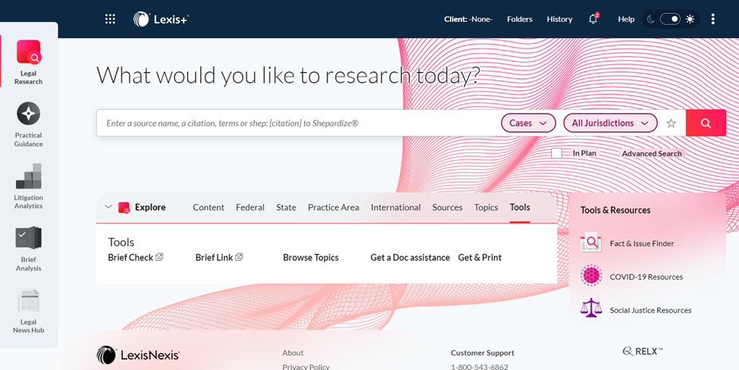Toggle the dark/light mode switch
This screenshot has height=370, width=739.
(x=670, y=19)
